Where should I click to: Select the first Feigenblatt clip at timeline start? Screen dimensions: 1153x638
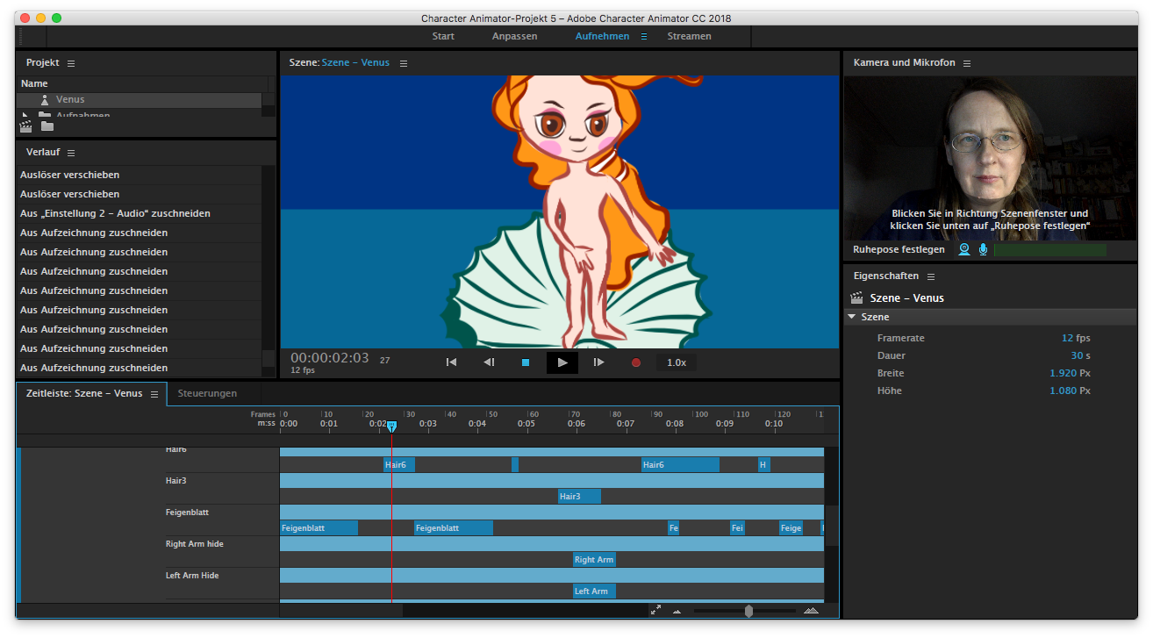319,528
